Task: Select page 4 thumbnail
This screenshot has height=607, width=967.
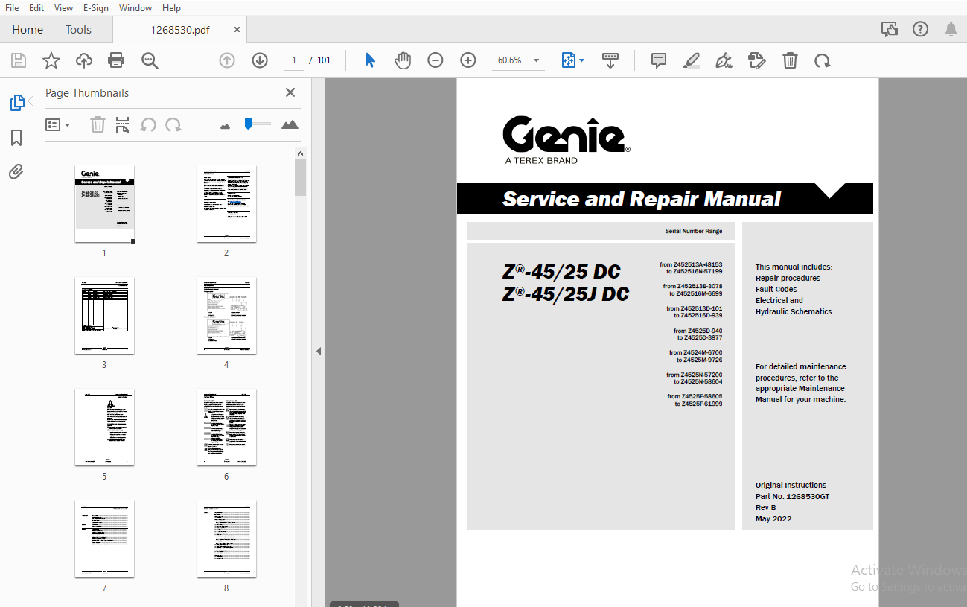Action: [x=226, y=316]
